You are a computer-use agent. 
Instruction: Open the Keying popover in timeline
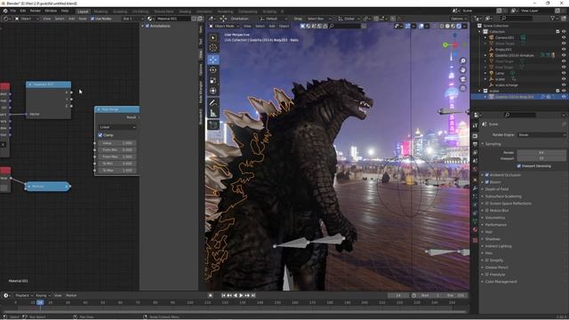pos(43,295)
